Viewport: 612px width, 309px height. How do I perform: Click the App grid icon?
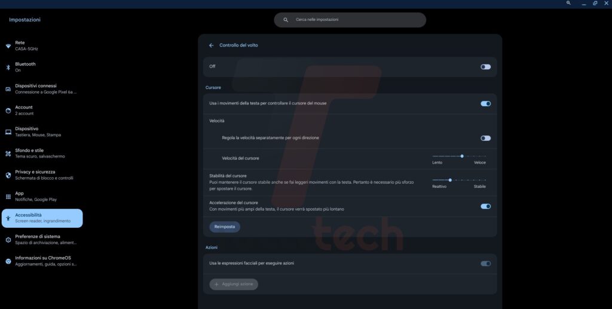8,197
